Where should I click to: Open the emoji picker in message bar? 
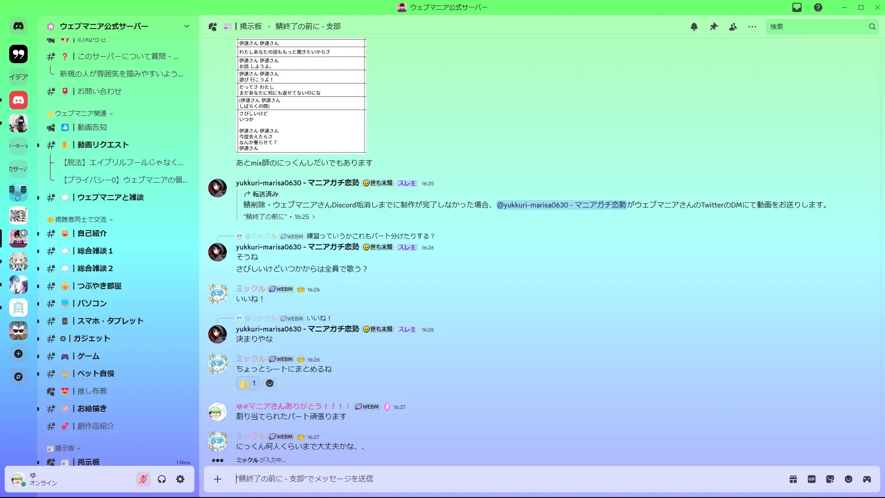[849, 479]
